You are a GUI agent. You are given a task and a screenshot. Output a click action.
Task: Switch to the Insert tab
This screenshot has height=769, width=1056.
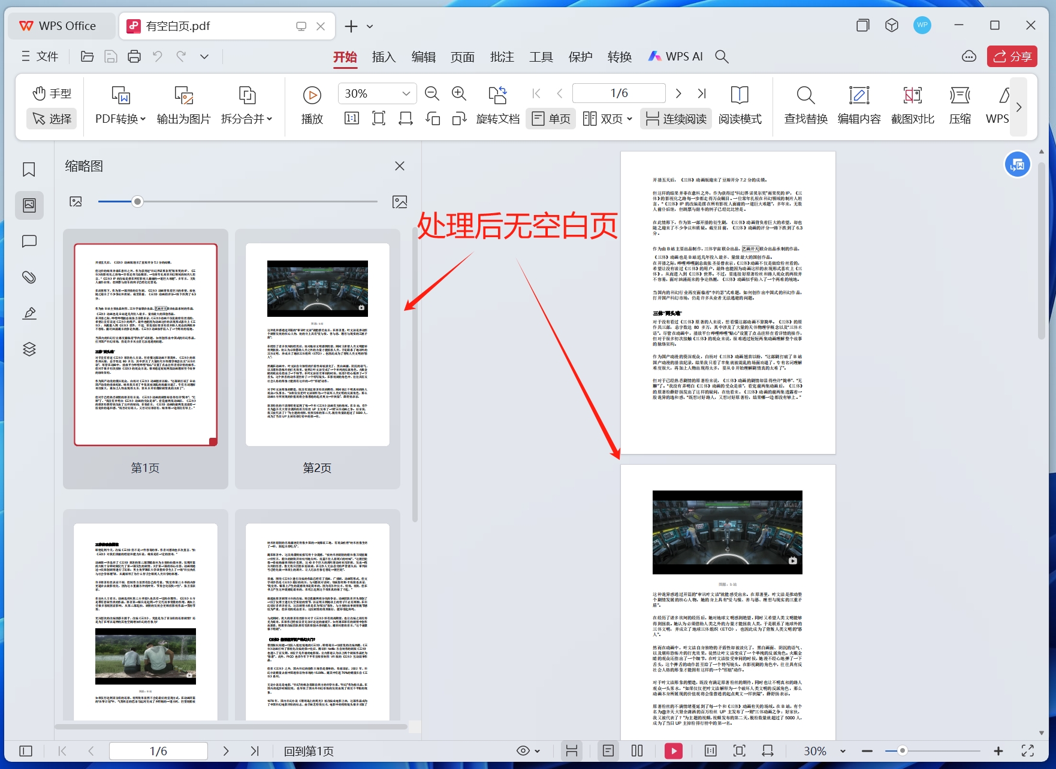[384, 57]
